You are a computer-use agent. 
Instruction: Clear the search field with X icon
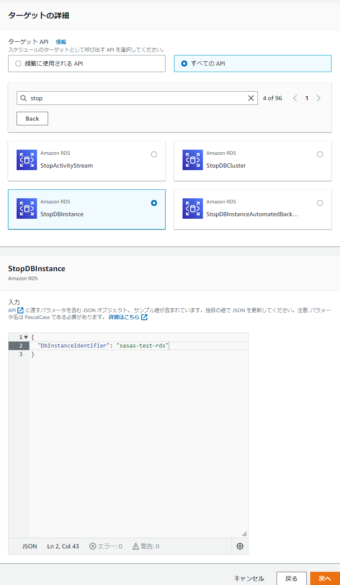coord(251,98)
